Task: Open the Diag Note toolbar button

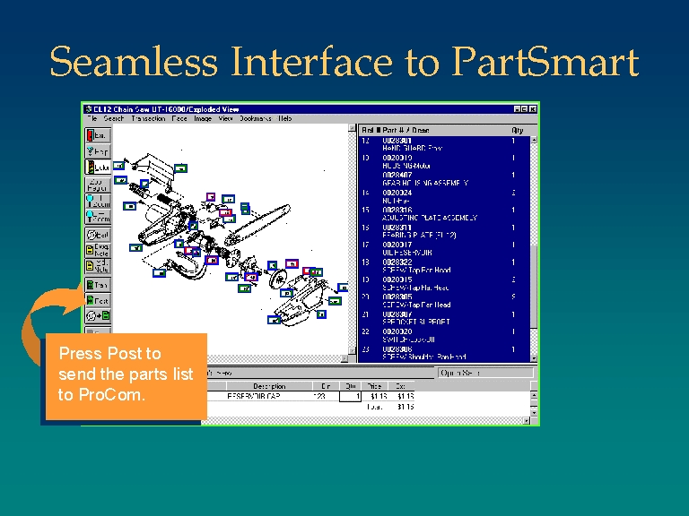Action: pyautogui.click(x=98, y=251)
